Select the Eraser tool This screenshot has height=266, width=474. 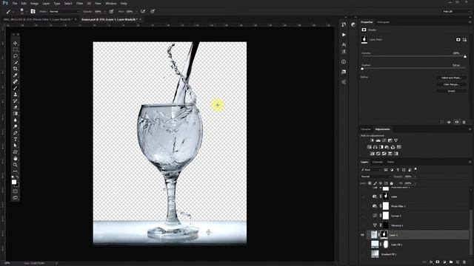[15, 107]
